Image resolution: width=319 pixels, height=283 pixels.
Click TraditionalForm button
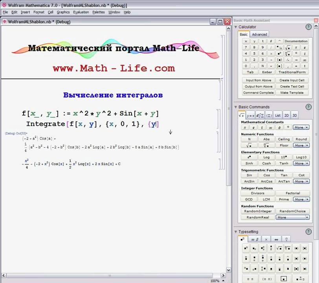292,72
